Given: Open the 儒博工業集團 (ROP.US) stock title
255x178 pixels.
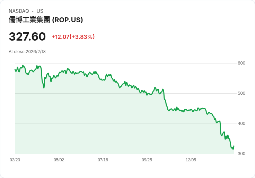Looking at the screenshot, I should coord(46,20).
